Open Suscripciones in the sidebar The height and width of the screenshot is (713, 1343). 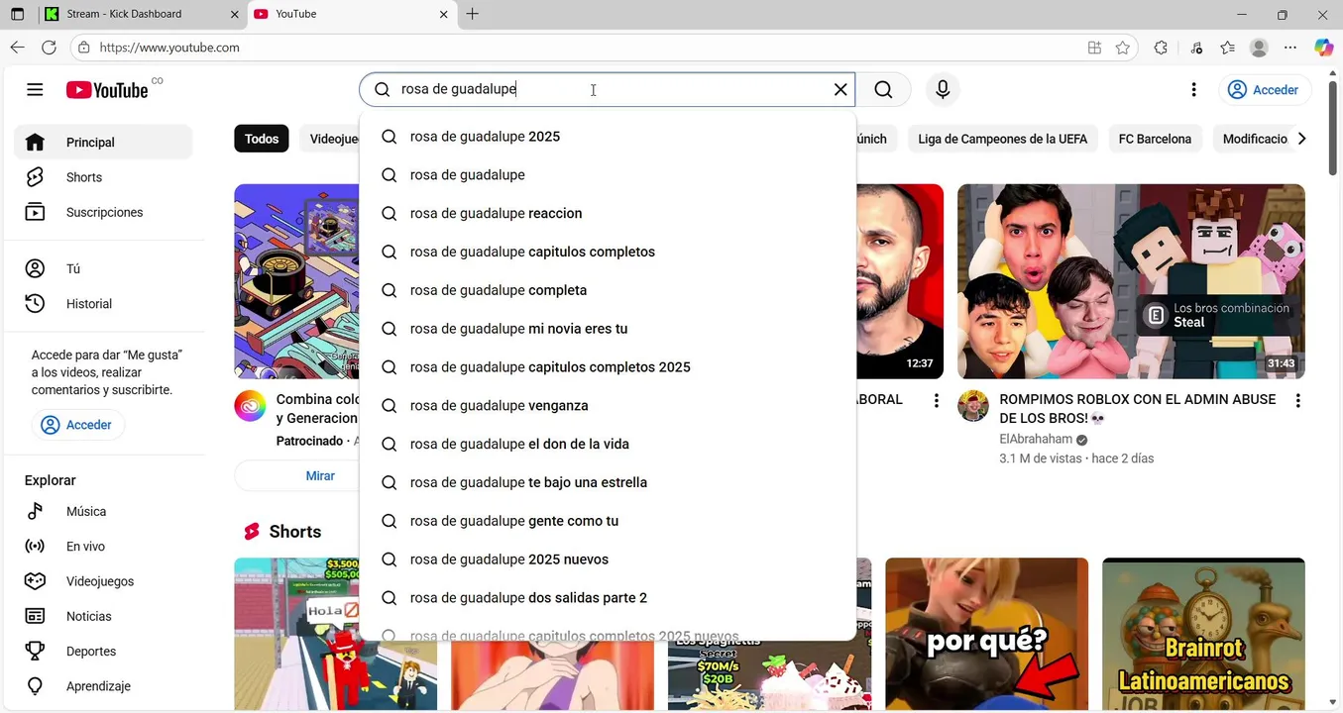pos(103,212)
